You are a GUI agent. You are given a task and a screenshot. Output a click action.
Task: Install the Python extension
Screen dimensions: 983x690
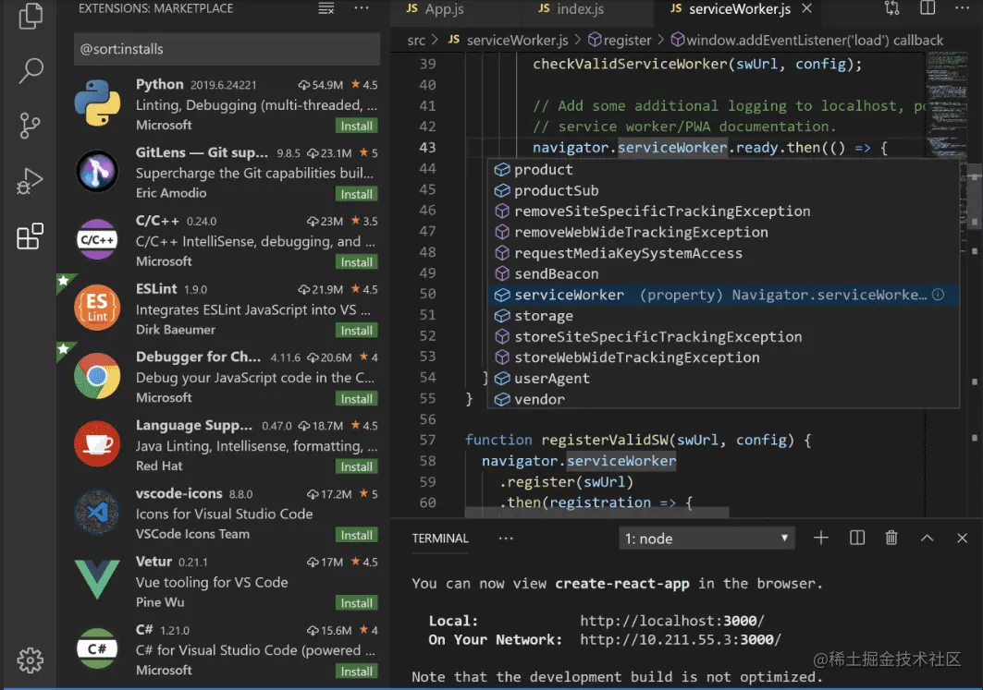pyautogui.click(x=356, y=126)
